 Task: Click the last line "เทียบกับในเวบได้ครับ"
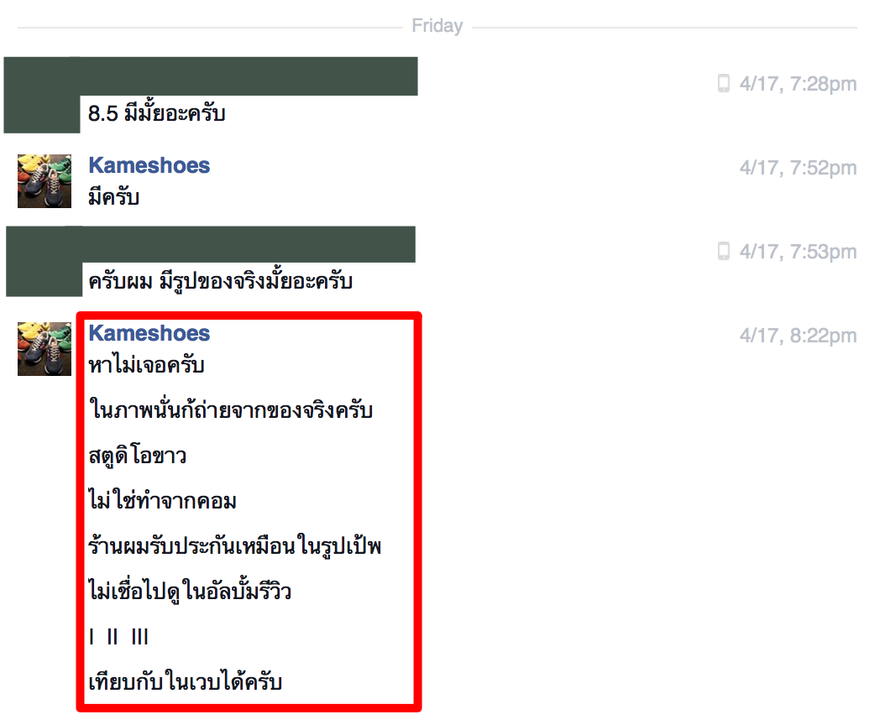pos(185,681)
